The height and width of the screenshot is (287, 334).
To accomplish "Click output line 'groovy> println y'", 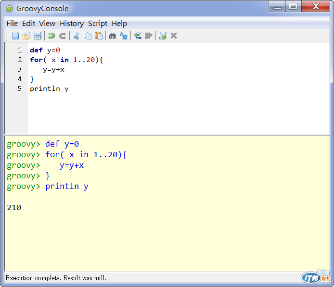I will pyautogui.click(x=48, y=187).
